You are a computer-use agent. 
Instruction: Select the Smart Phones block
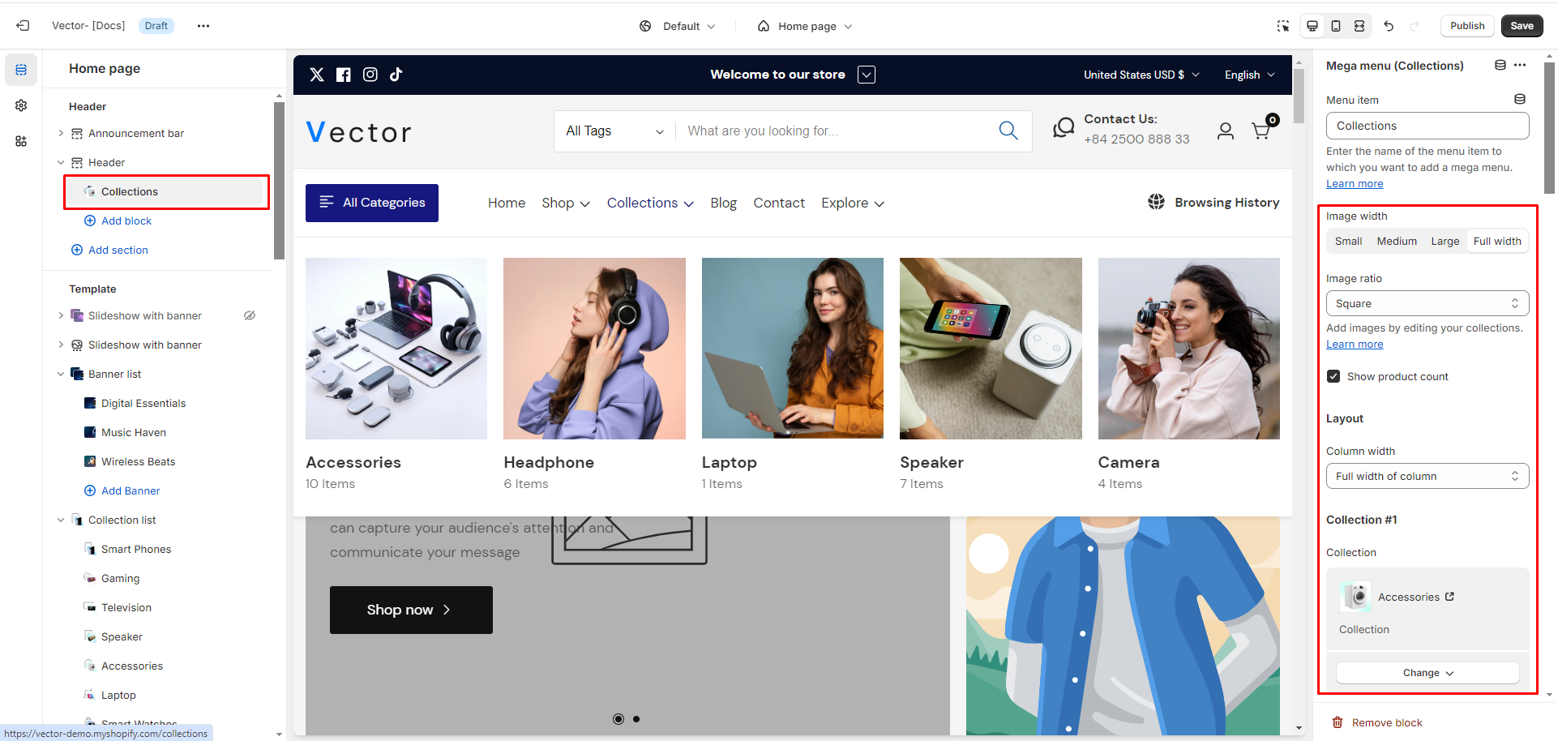136,549
